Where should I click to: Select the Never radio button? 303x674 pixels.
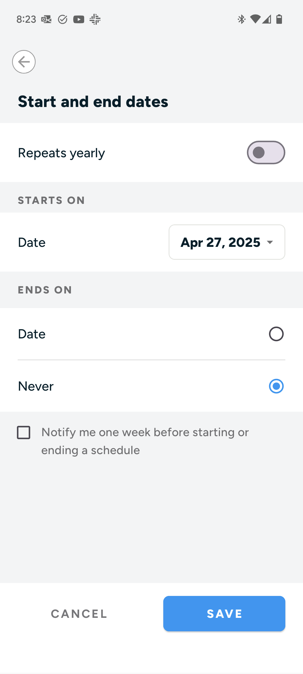point(276,386)
